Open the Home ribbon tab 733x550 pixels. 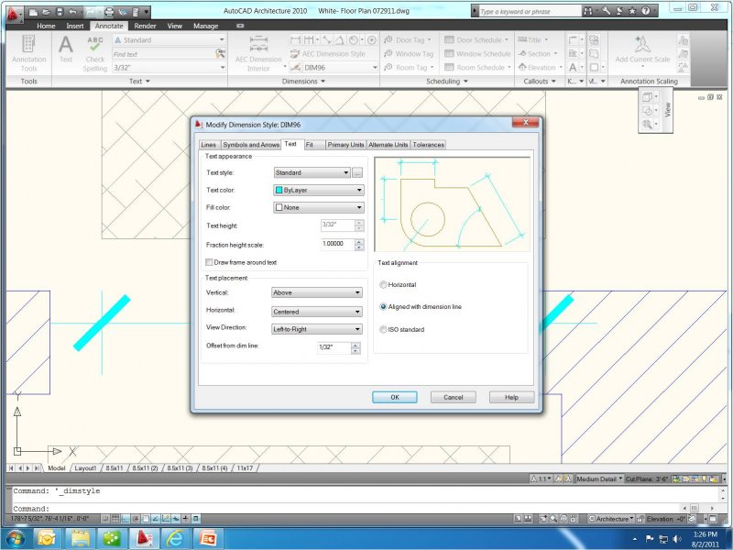click(x=46, y=27)
